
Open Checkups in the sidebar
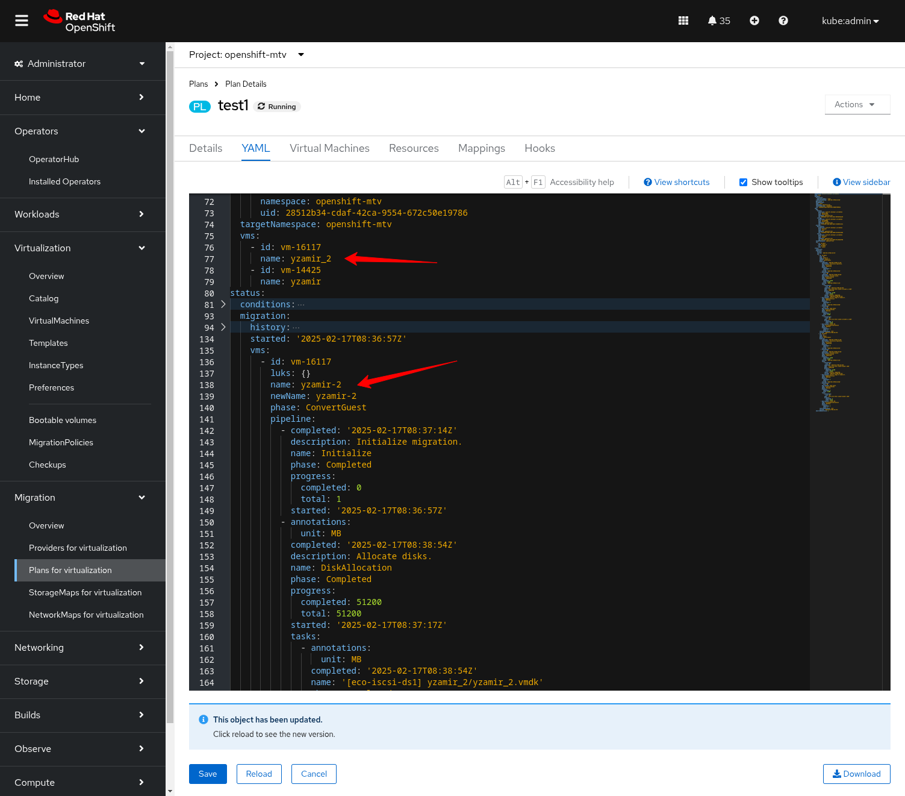(x=82, y=465)
